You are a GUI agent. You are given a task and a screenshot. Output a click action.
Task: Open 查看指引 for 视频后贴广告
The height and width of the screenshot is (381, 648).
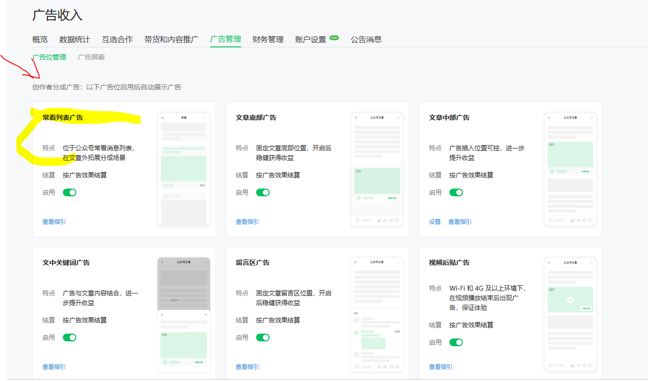(x=441, y=366)
